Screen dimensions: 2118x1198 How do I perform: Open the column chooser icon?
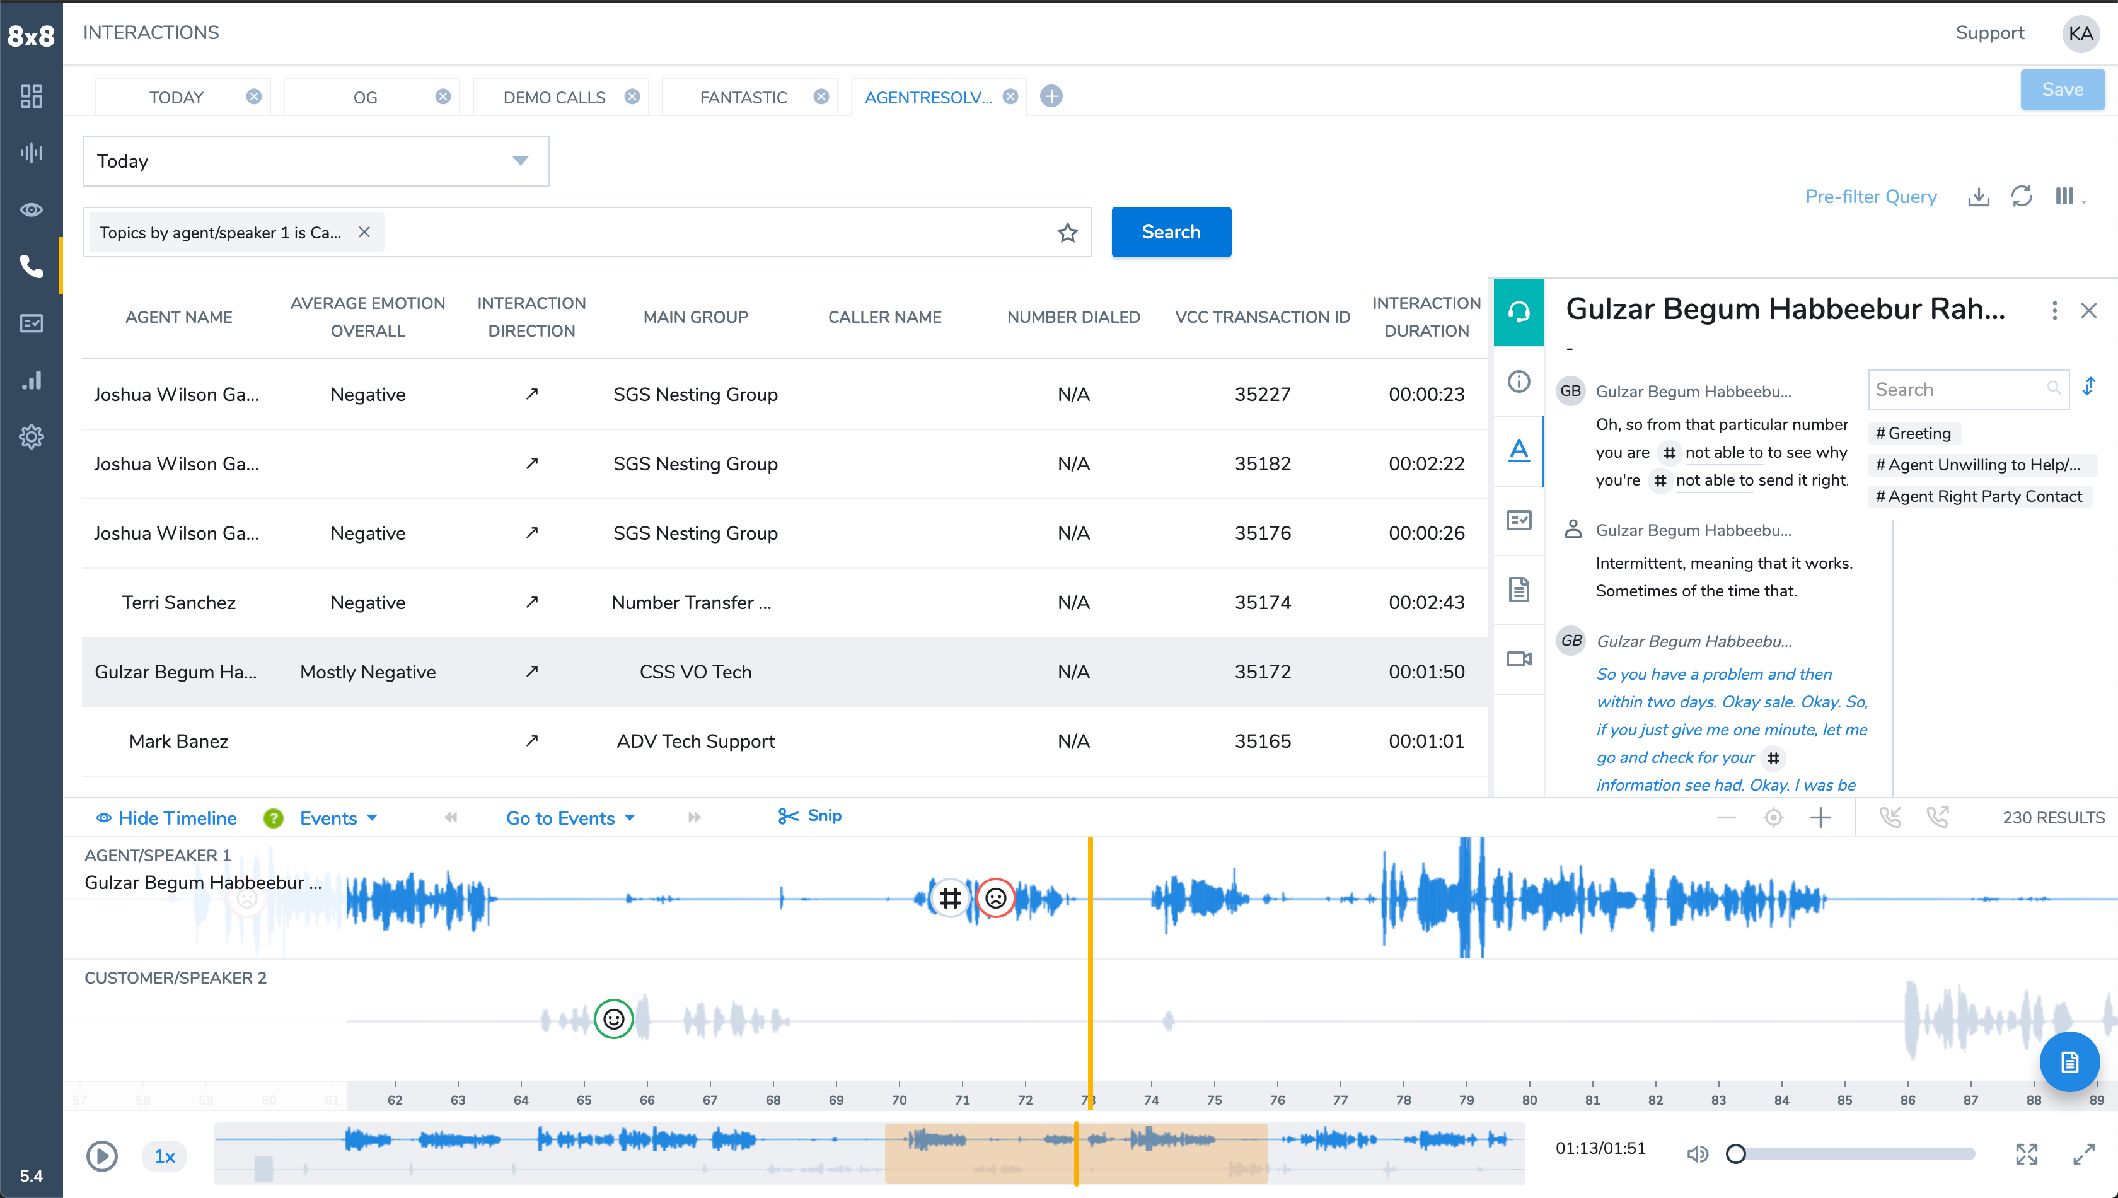(x=2069, y=197)
